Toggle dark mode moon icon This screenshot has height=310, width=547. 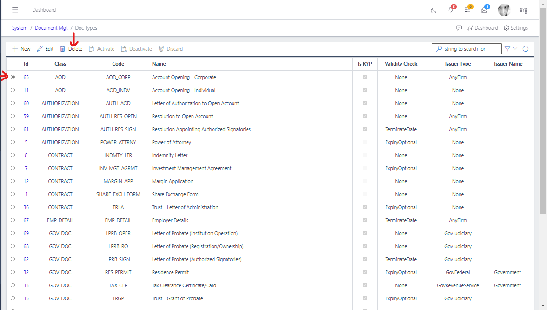click(x=434, y=11)
